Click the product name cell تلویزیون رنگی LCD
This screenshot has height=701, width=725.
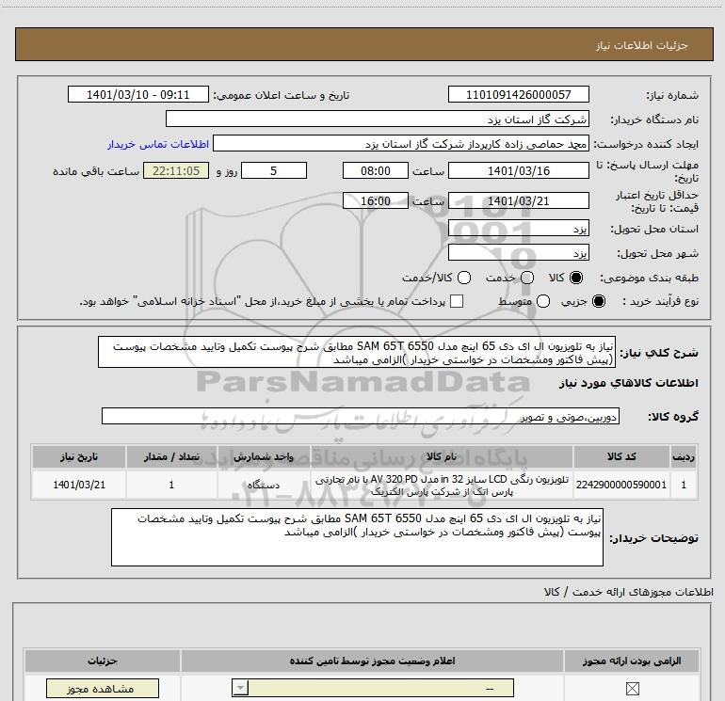click(441, 486)
